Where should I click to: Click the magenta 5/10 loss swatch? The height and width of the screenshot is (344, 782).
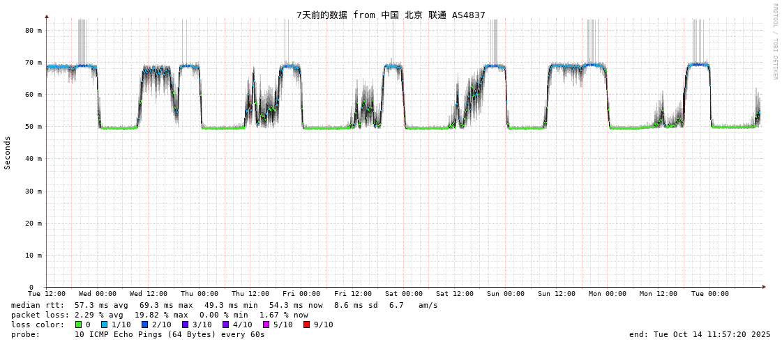click(266, 325)
